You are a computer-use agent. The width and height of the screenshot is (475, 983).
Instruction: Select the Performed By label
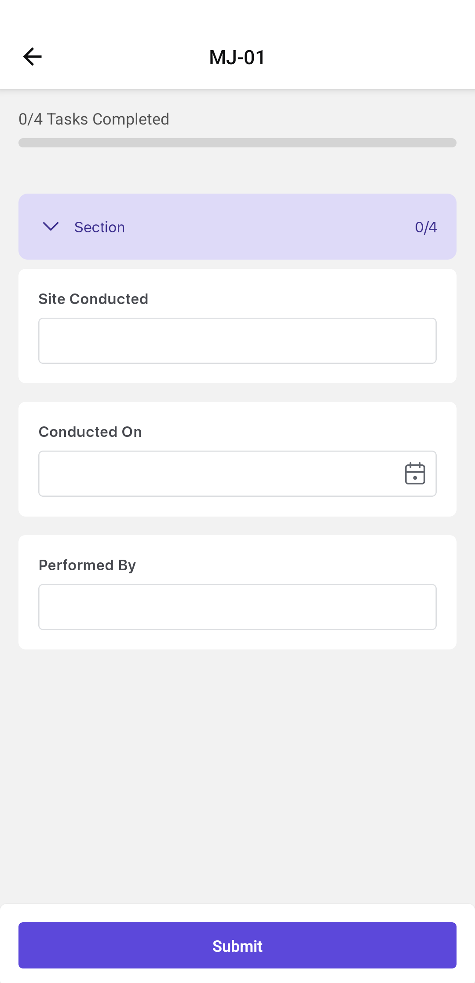click(x=87, y=565)
